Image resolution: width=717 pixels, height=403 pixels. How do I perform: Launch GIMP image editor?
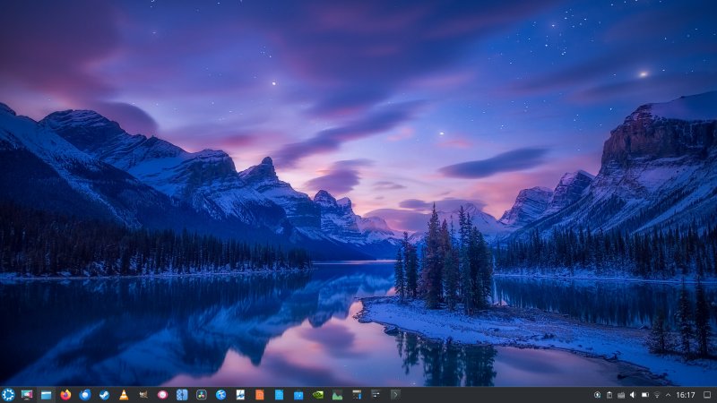143,394
